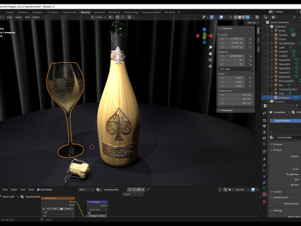301x226 pixels.
Task: Open the 3D viewport Add menu
Action: pos(27,17)
